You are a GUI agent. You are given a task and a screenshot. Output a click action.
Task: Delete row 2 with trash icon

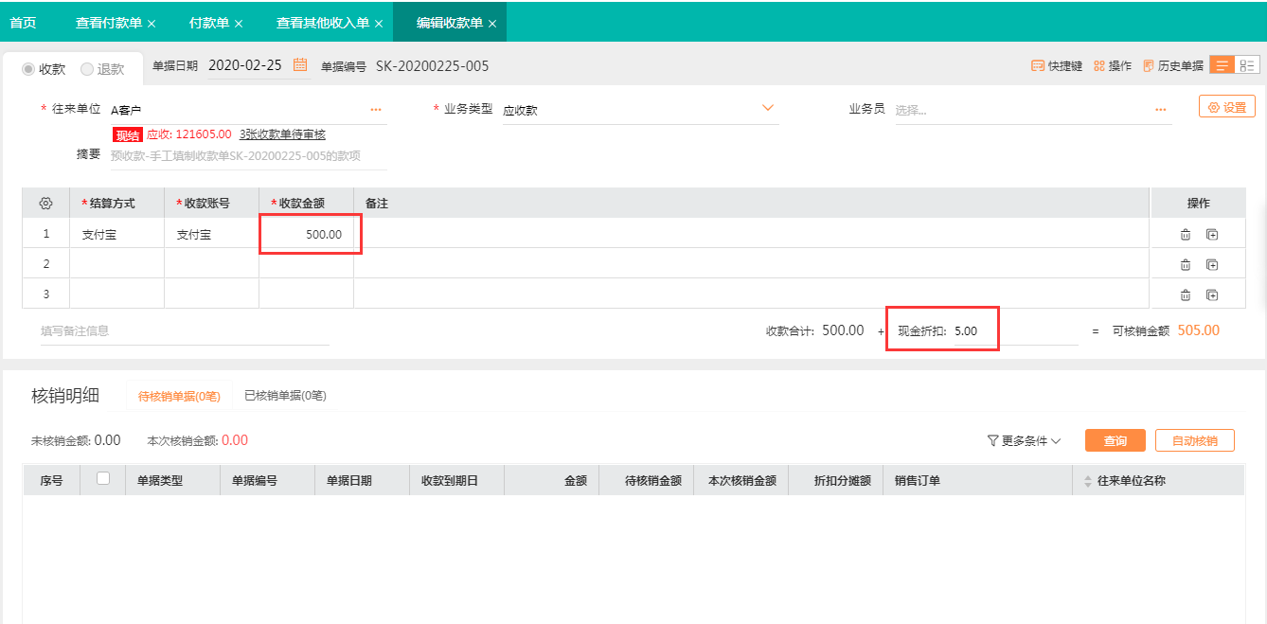(1186, 264)
